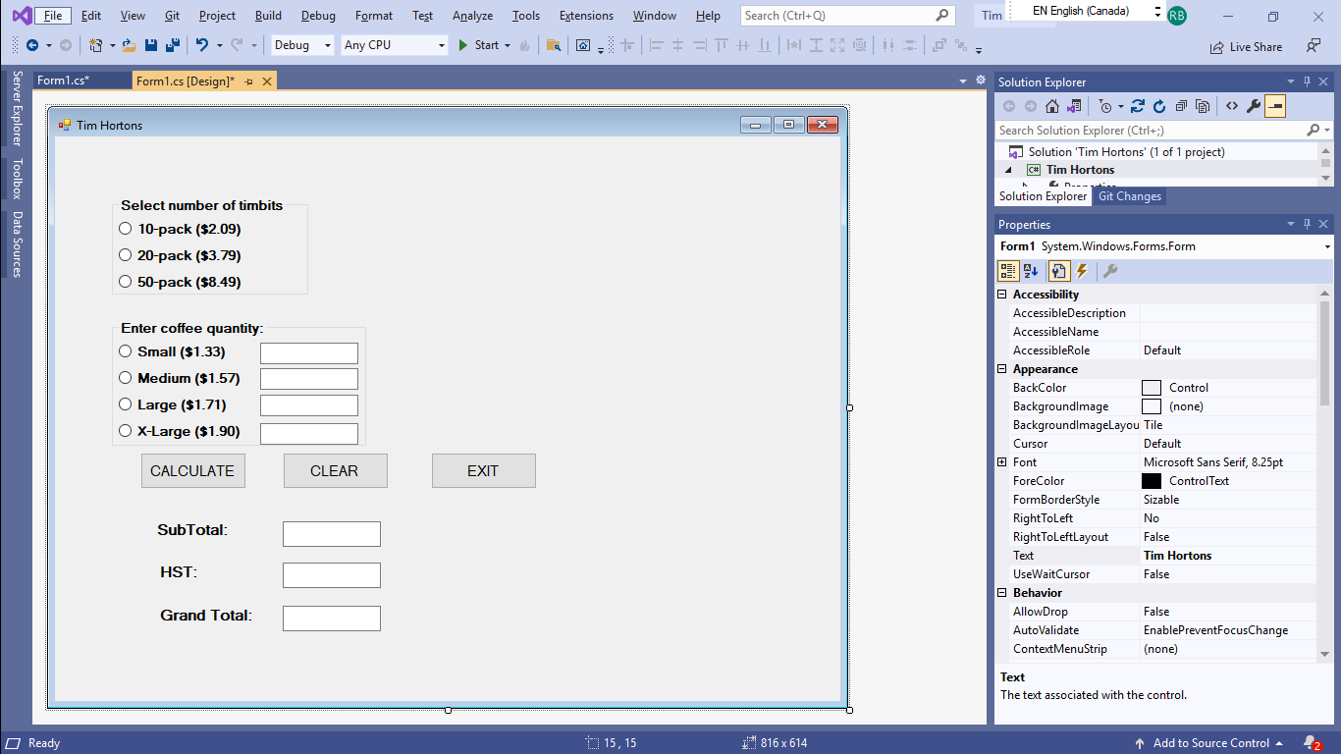Open Find in Files from toolbar
1341x754 pixels.
(x=554, y=45)
